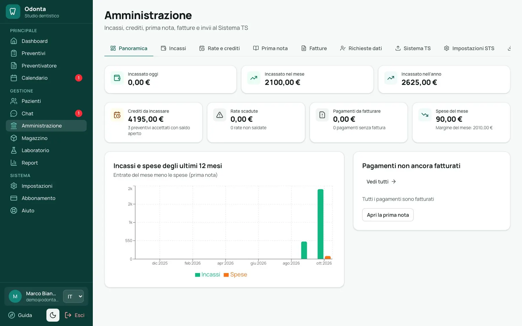522x326 pixels.
Task: Switch to the Panoramica tab
Action: point(129,48)
